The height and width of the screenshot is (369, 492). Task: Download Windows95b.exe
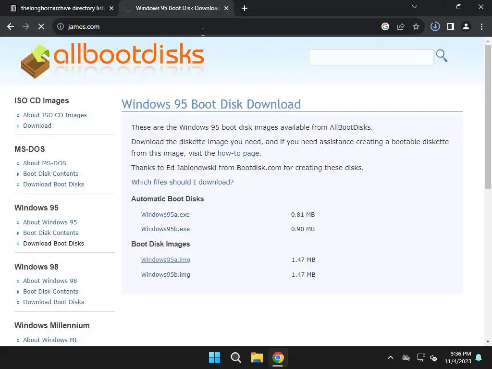165,229
